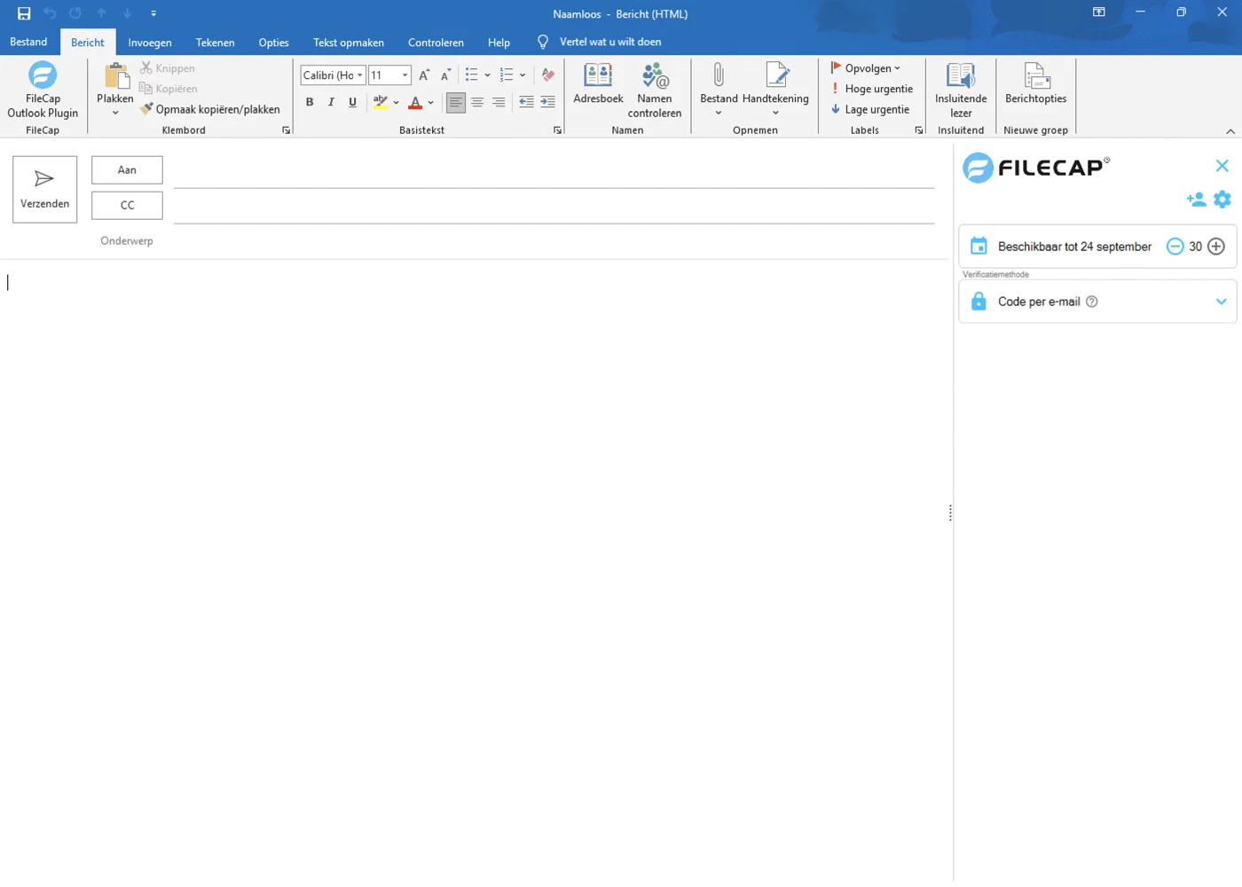This screenshot has width=1242, height=887.
Task: Toggle italic formatting
Action: (331, 102)
